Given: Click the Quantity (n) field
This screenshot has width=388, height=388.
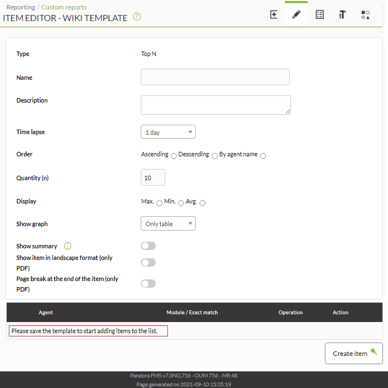Looking at the screenshot, I should (x=153, y=177).
